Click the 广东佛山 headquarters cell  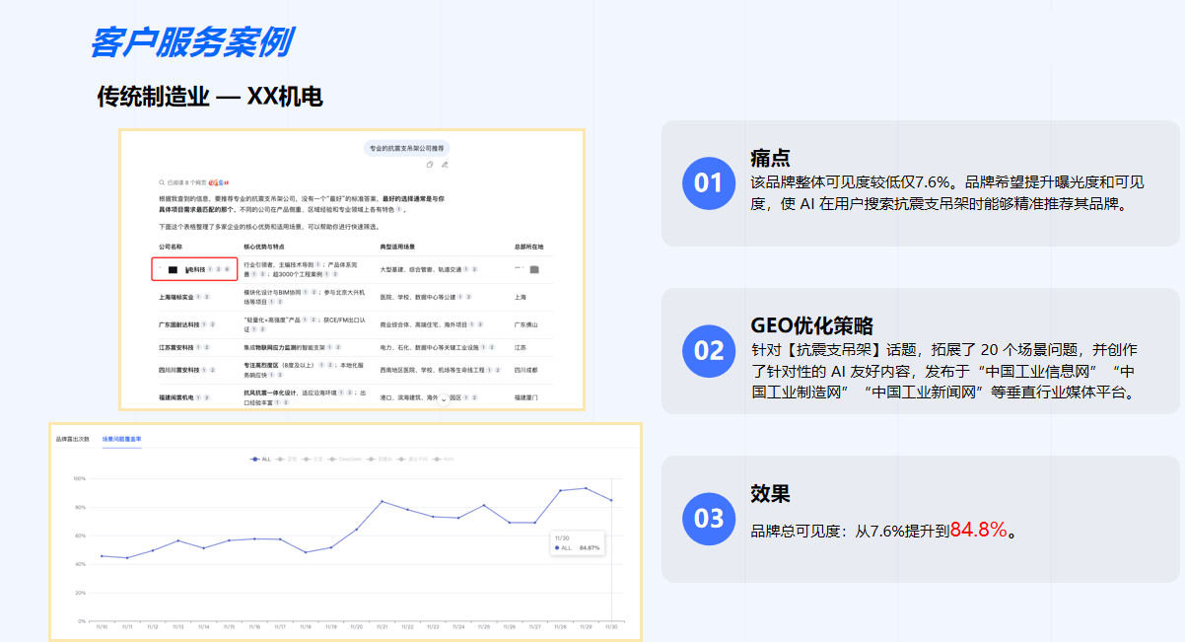pos(526,323)
